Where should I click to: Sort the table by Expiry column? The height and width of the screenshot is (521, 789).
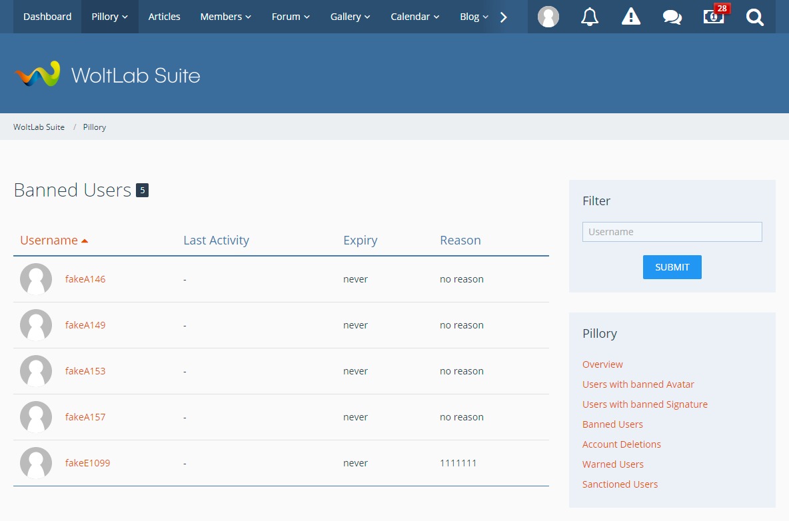(360, 241)
